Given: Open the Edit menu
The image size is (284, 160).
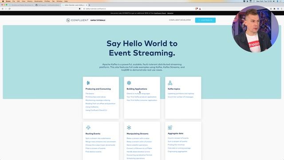Looking at the screenshot, I should 18,1.
